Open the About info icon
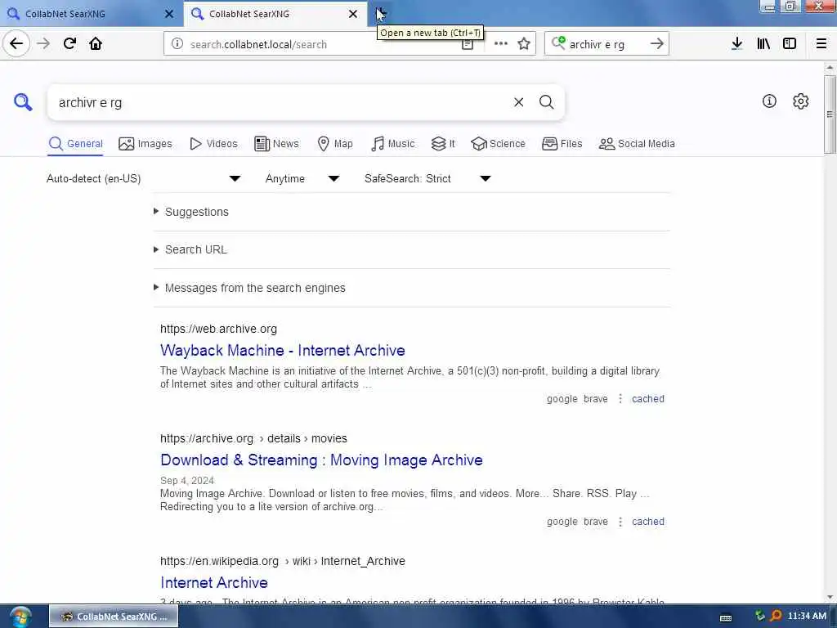The image size is (837, 628). pyautogui.click(x=769, y=101)
